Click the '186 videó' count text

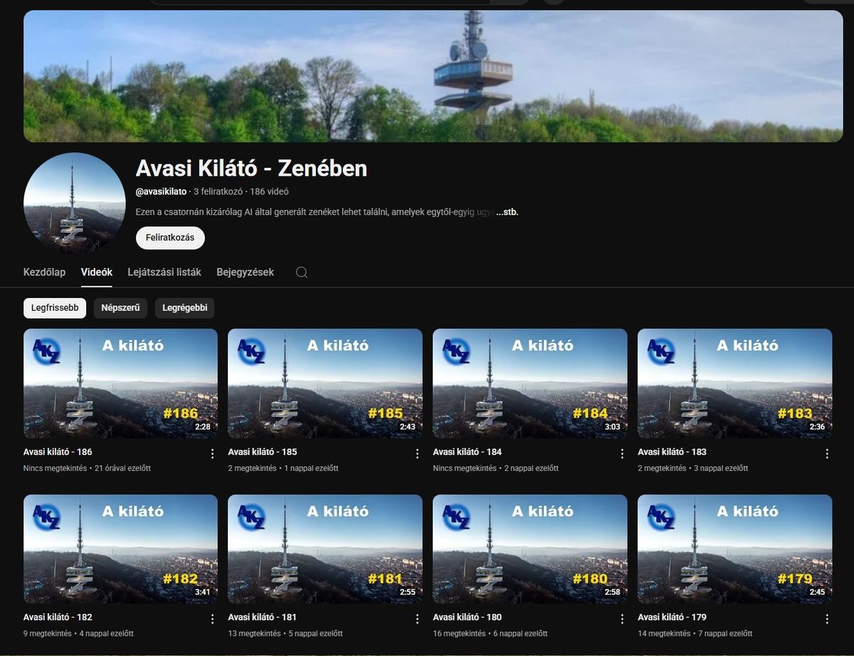pos(270,191)
